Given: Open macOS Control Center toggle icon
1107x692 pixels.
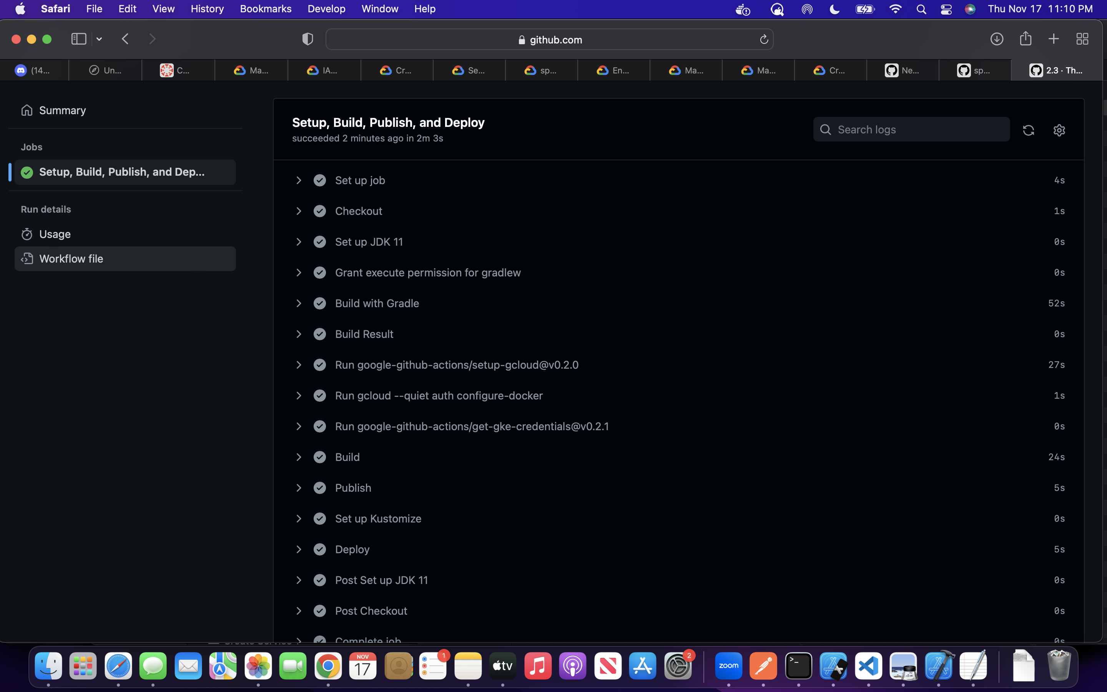Looking at the screenshot, I should (946, 9).
